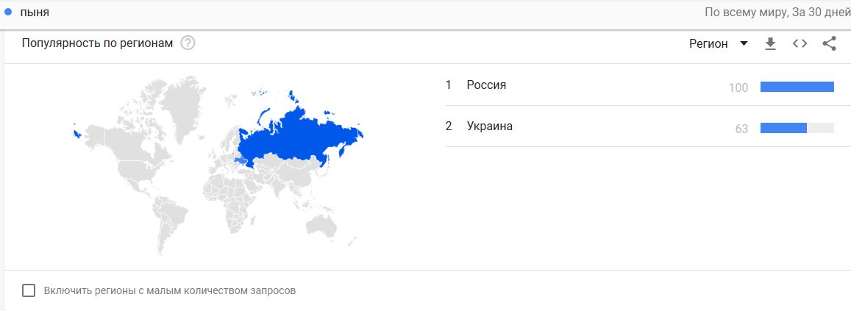Screen dimensions: 851x311
Task: Share the regional popularity widget
Action: coord(829,44)
